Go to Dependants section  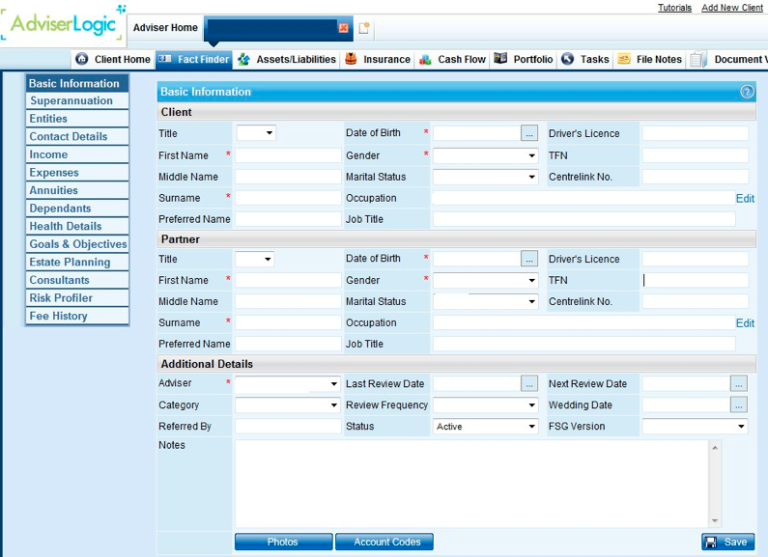coord(77,209)
